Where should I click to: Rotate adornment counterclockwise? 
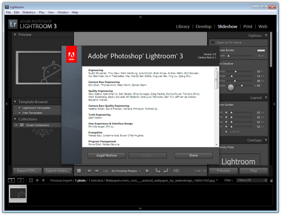(x=158, y=171)
